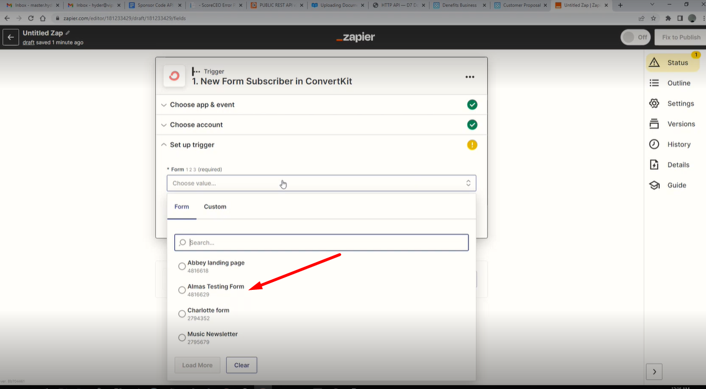Edit the Untitled Zap name pencil icon
The width and height of the screenshot is (706, 389).
pos(68,33)
